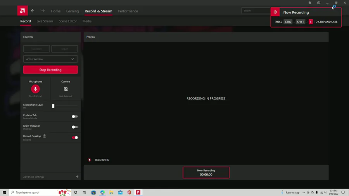Click the 'Preview' panel heading
The image size is (349, 196).
point(91,37)
